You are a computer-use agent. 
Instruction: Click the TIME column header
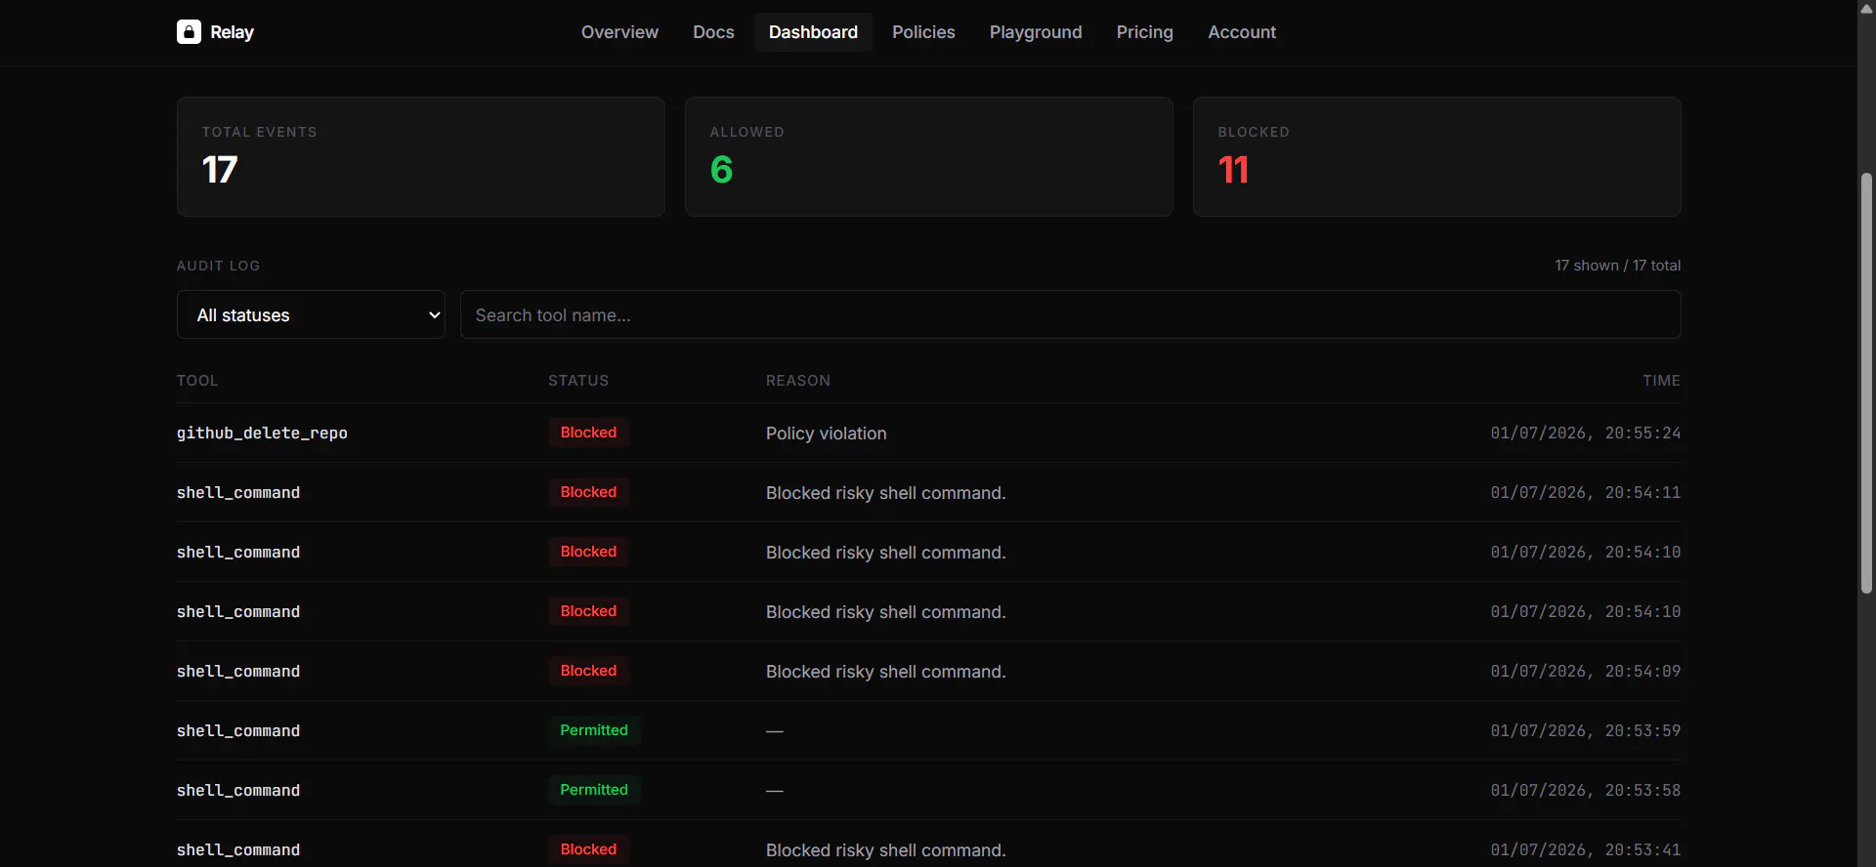click(1661, 381)
